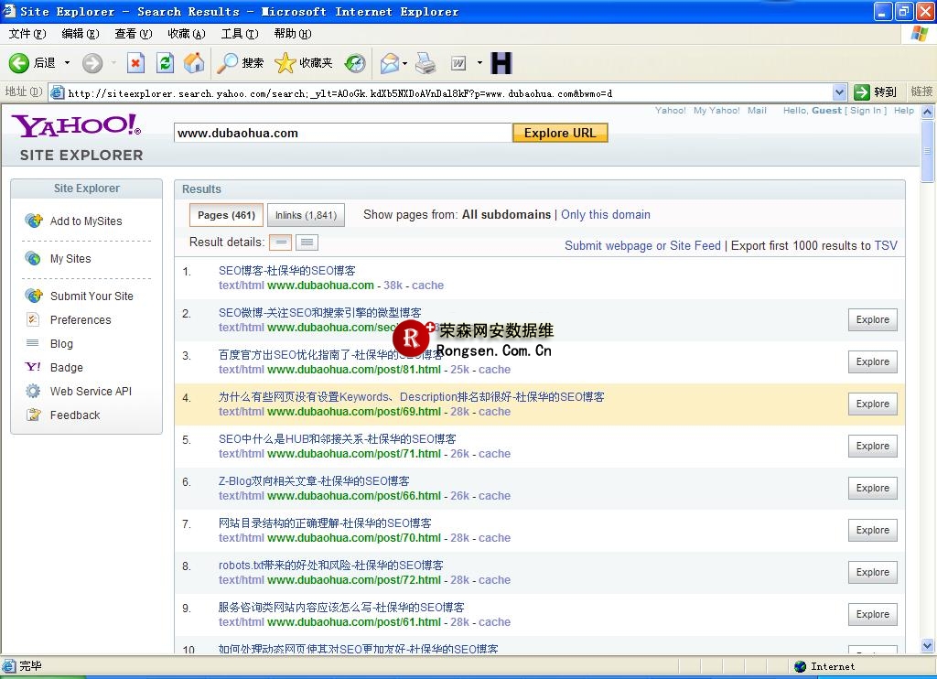The image size is (937, 679).
Task: Open Favorites (收藏夹) toolbar button
Action: pyautogui.click(x=304, y=63)
